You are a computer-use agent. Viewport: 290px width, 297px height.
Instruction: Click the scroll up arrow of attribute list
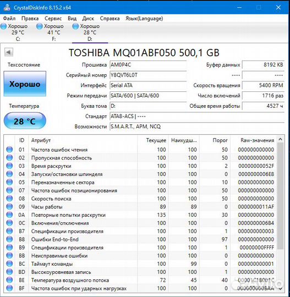[281, 139]
